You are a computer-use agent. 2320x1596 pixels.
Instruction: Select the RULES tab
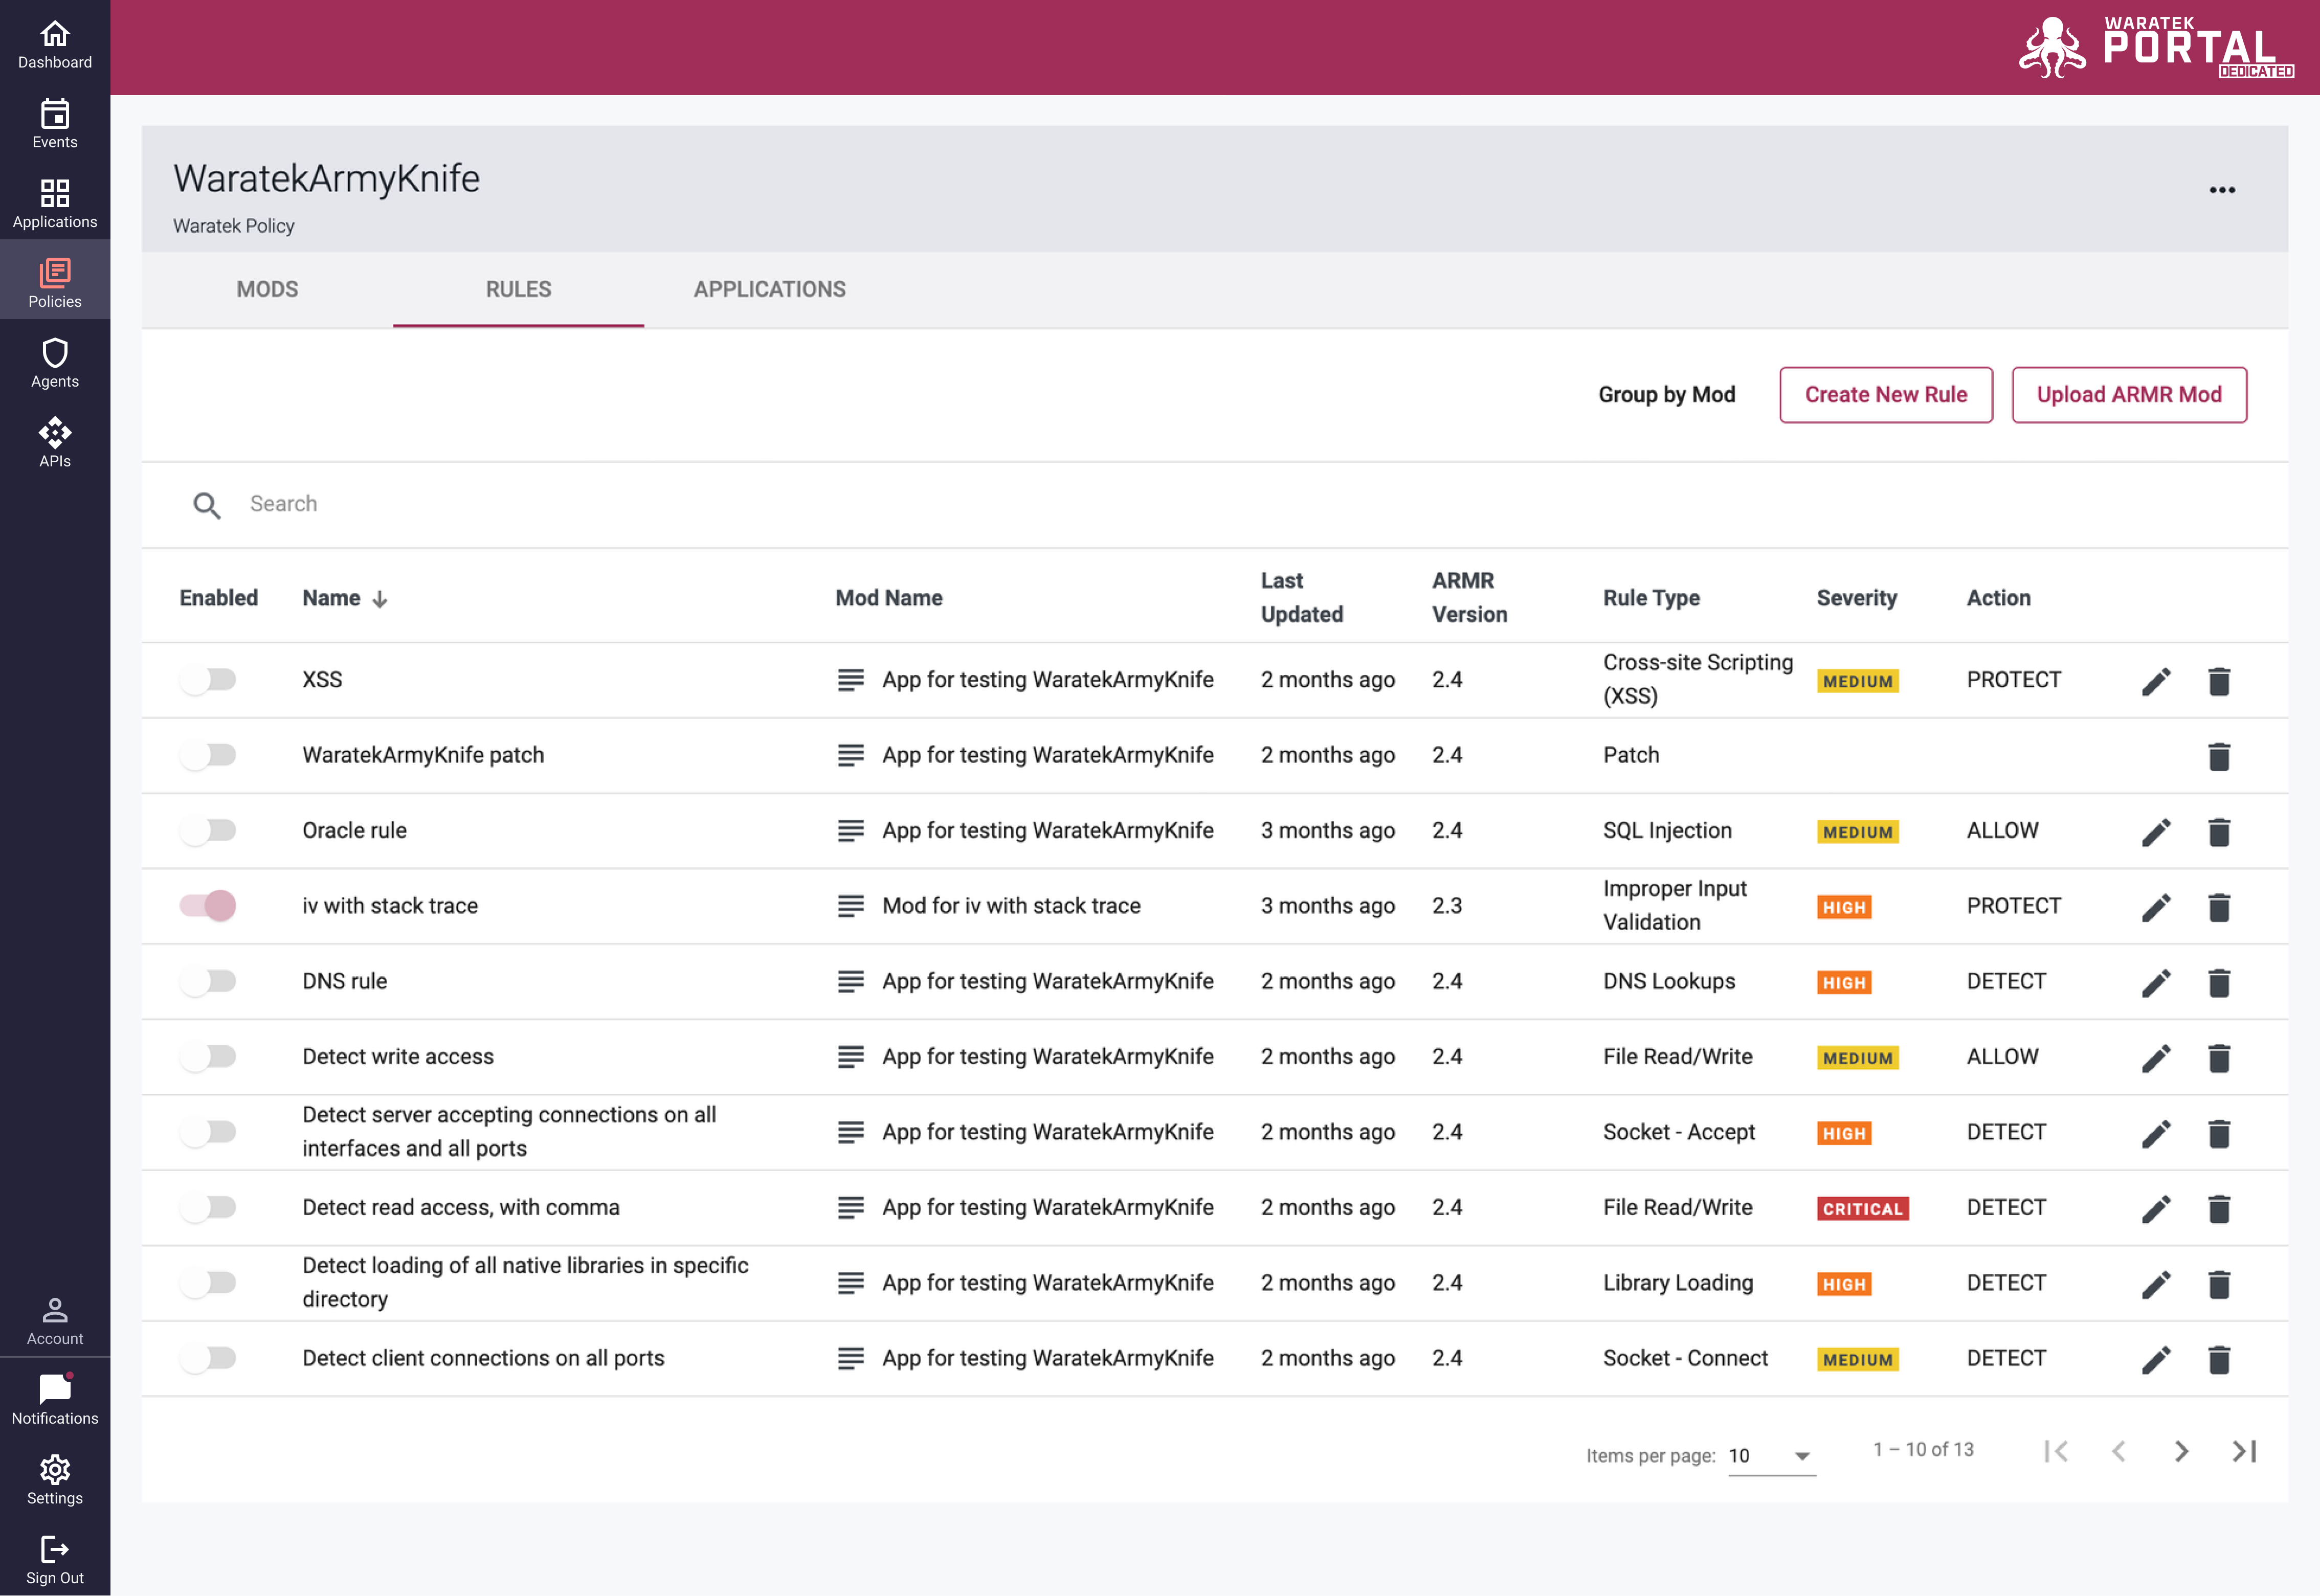518,290
